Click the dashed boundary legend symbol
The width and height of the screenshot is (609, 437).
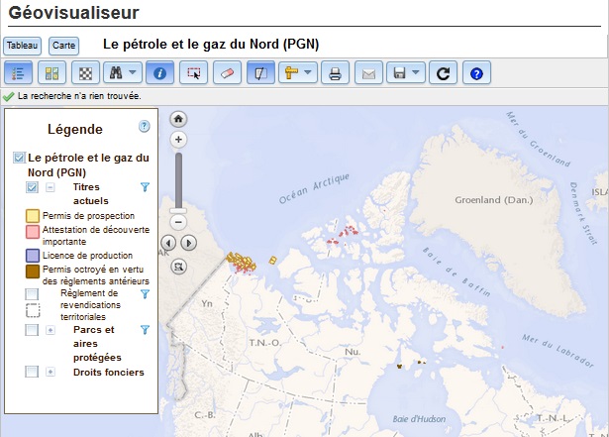(33, 310)
